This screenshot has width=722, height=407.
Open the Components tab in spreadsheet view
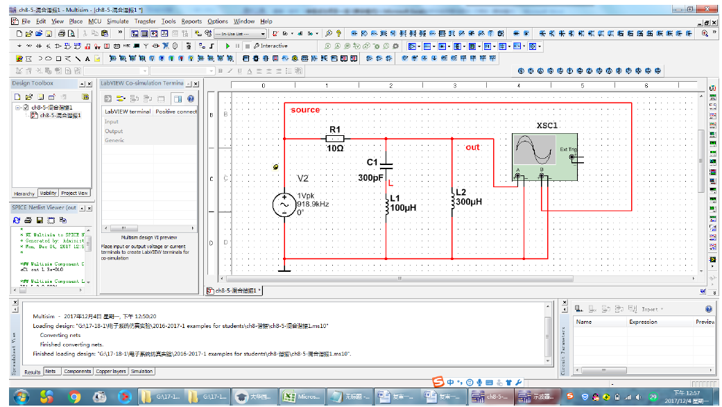(x=78, y=371)
